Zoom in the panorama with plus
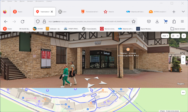Screen dimensions: 188x112 [x=183, y=58]
